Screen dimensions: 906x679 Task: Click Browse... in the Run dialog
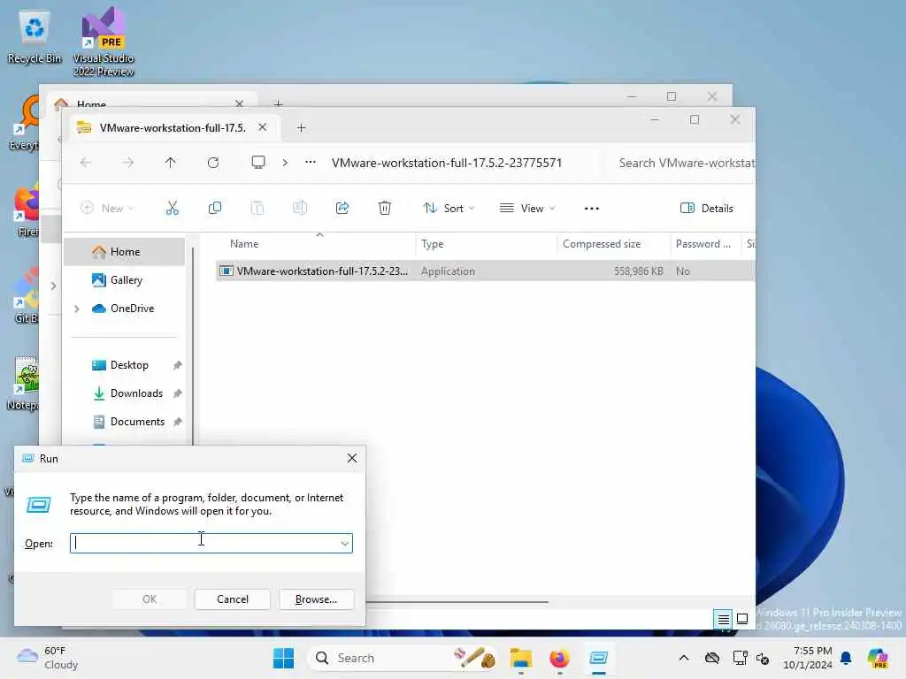(x=316, y=599)
